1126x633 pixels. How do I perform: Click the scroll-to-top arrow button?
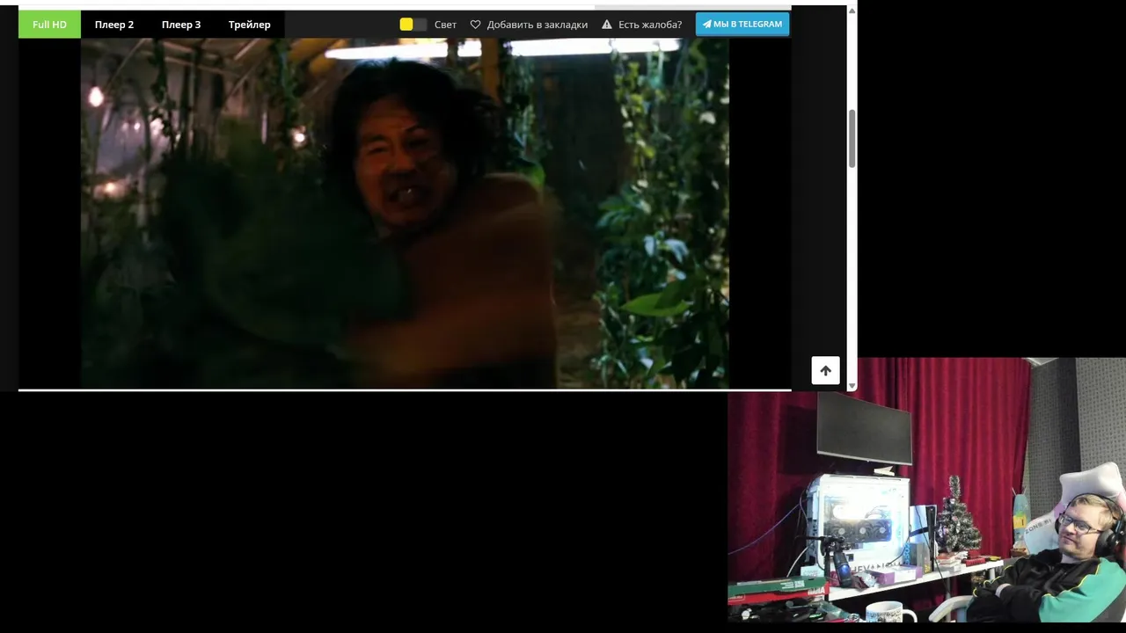pos(825,370)
